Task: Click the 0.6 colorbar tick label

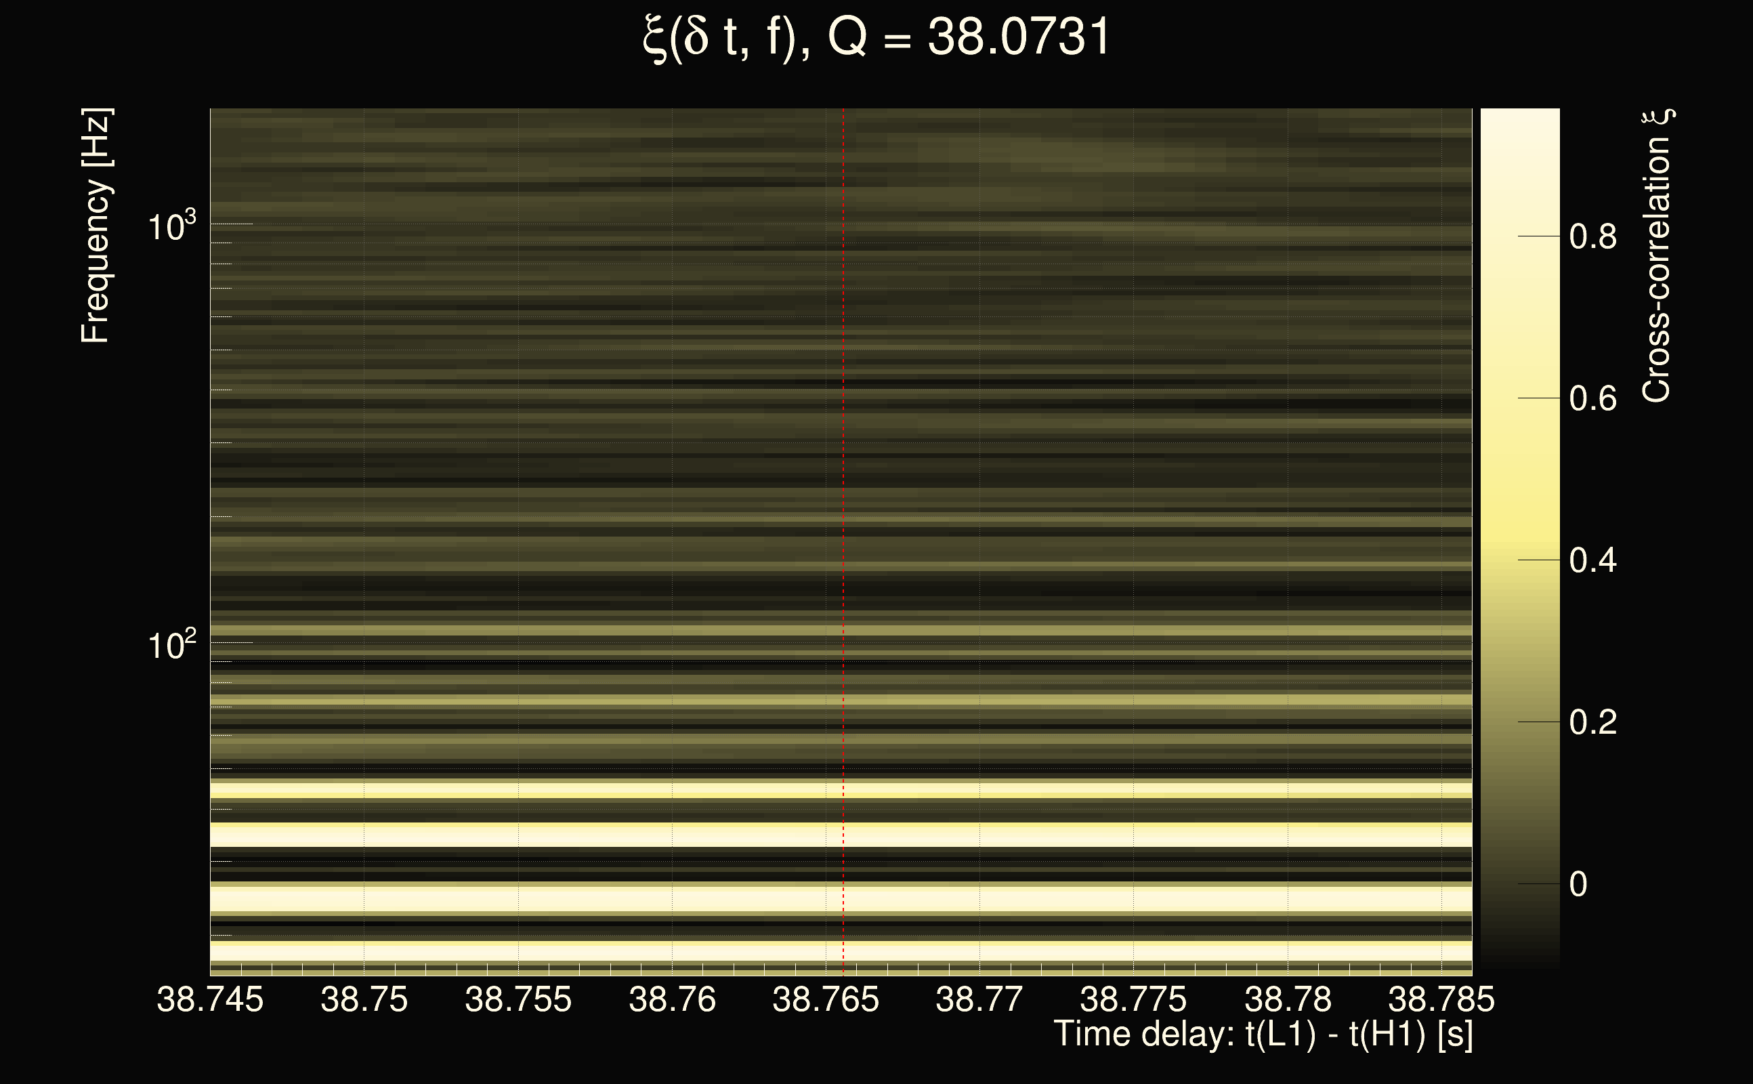Action: pyautogui.click(x=1592, y=398)
